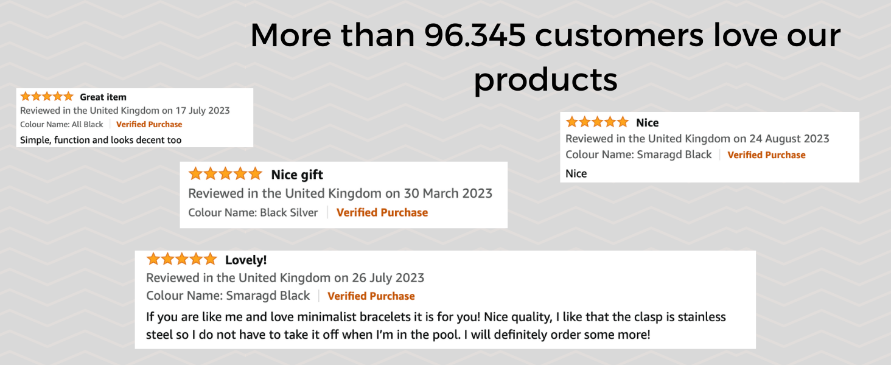891x365 pixels.
Task: Click the star rating of the "Great item" review
Action: coord(46,97)
